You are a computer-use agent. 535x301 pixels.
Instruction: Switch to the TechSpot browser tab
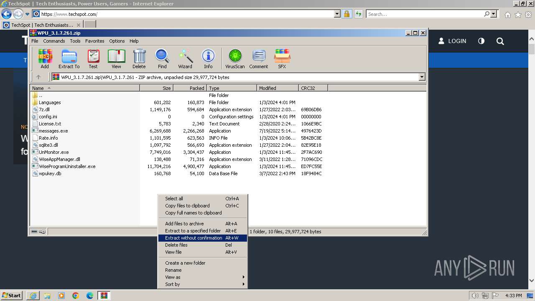[x=42, y=25]
